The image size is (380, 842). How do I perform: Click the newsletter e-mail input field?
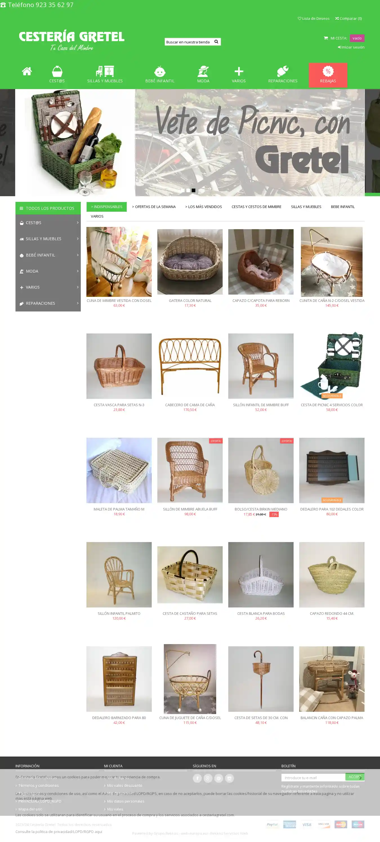click(313, 778)
